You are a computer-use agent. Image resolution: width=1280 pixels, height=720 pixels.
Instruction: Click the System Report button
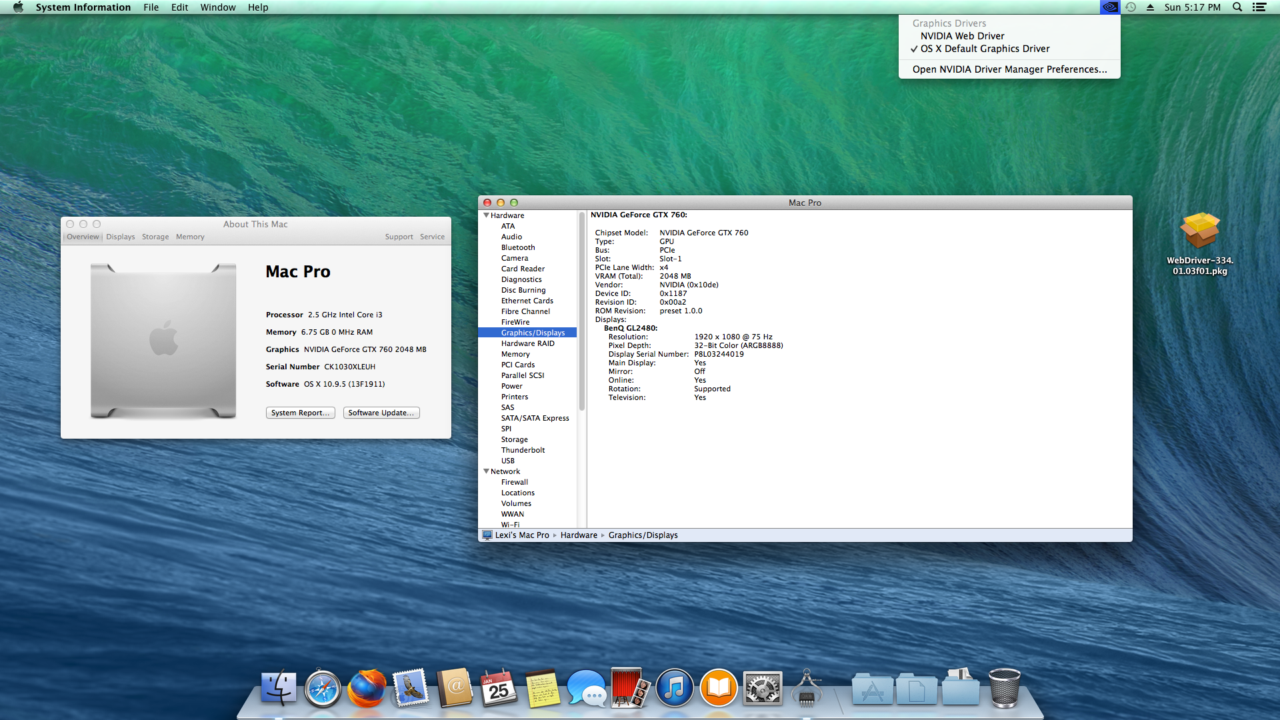[300, 413]
